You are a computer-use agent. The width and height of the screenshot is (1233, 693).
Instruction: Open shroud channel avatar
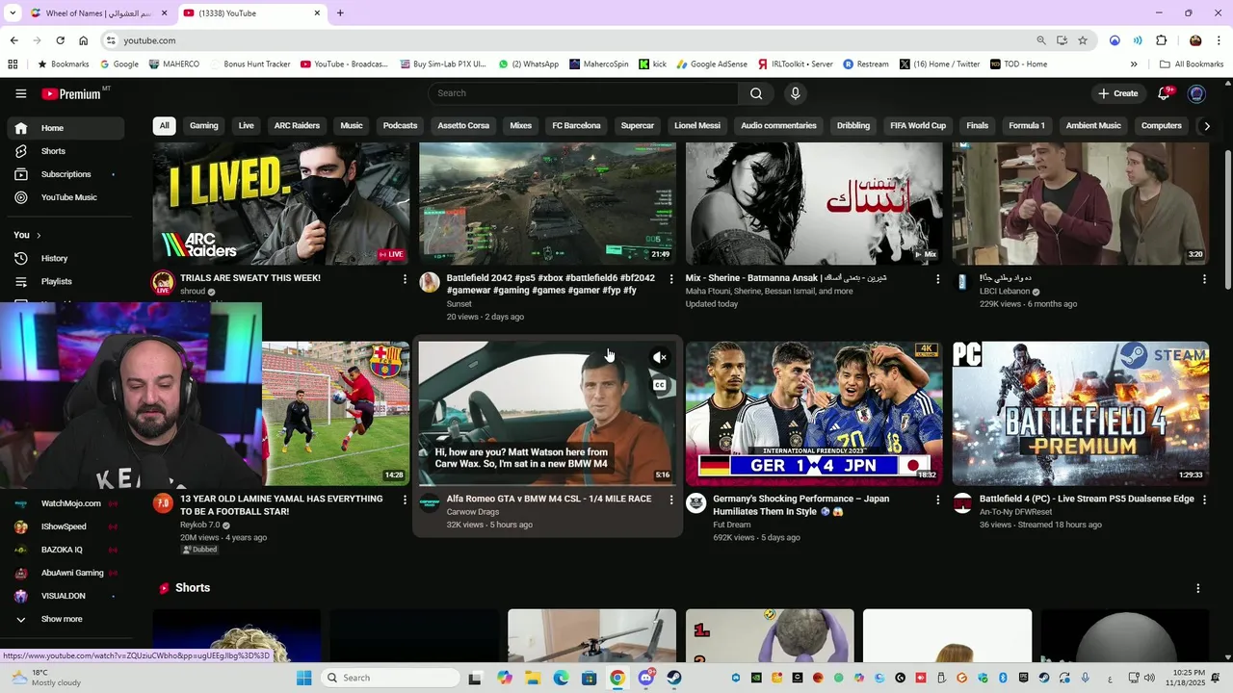coord(163,283)
